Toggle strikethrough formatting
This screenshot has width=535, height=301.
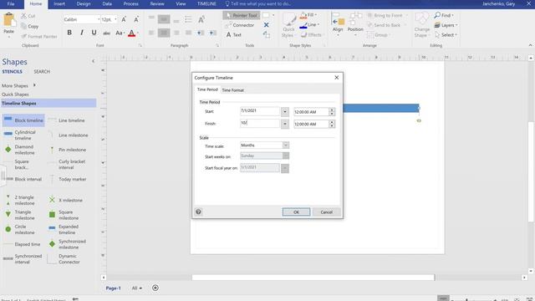click(106, 33)
